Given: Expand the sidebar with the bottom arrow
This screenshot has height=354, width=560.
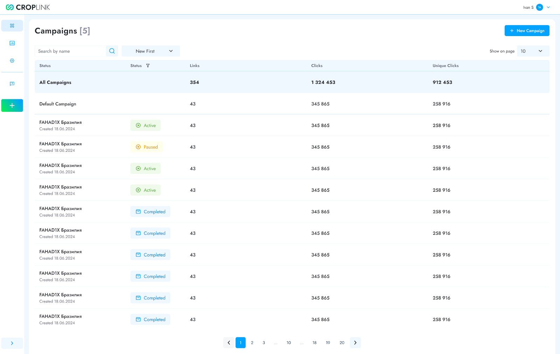Looking at the screenshot, I should tap(12, 343).
